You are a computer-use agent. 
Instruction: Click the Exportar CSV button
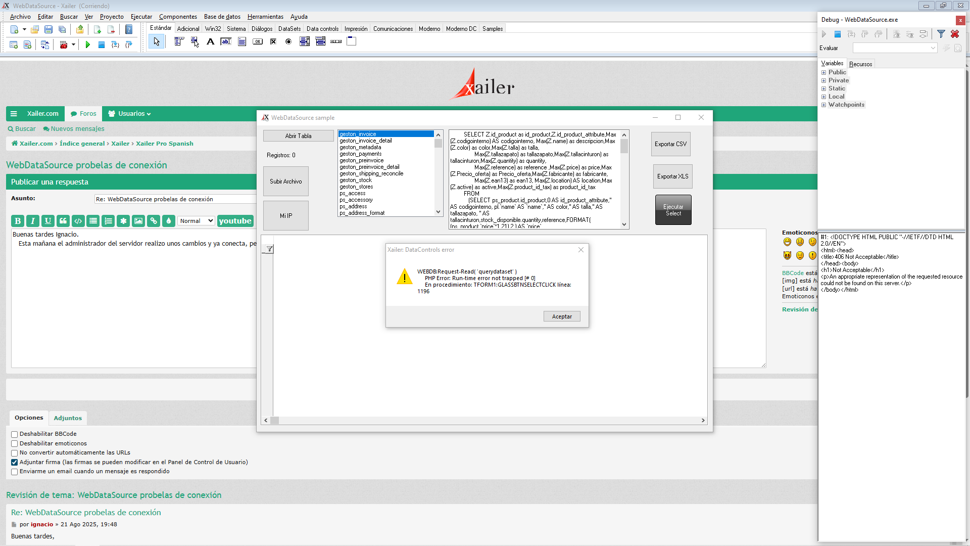pyautogui.click(x=670, y=144)
